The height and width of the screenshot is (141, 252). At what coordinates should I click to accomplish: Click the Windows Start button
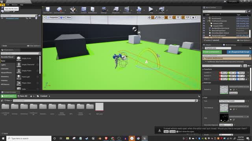[x=3, y=138]
